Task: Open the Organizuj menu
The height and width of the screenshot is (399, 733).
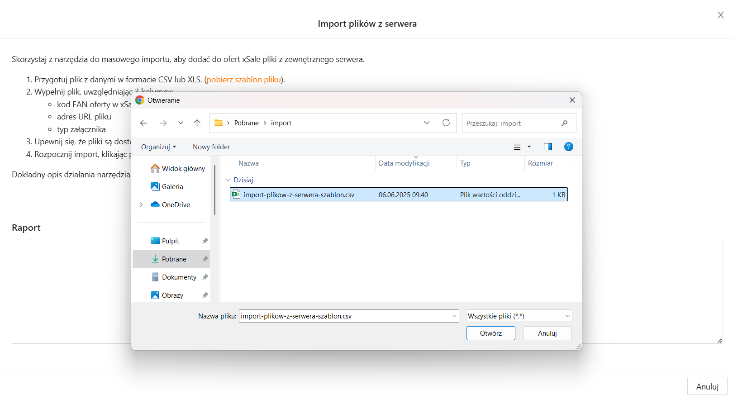Action: coord(158,147)
